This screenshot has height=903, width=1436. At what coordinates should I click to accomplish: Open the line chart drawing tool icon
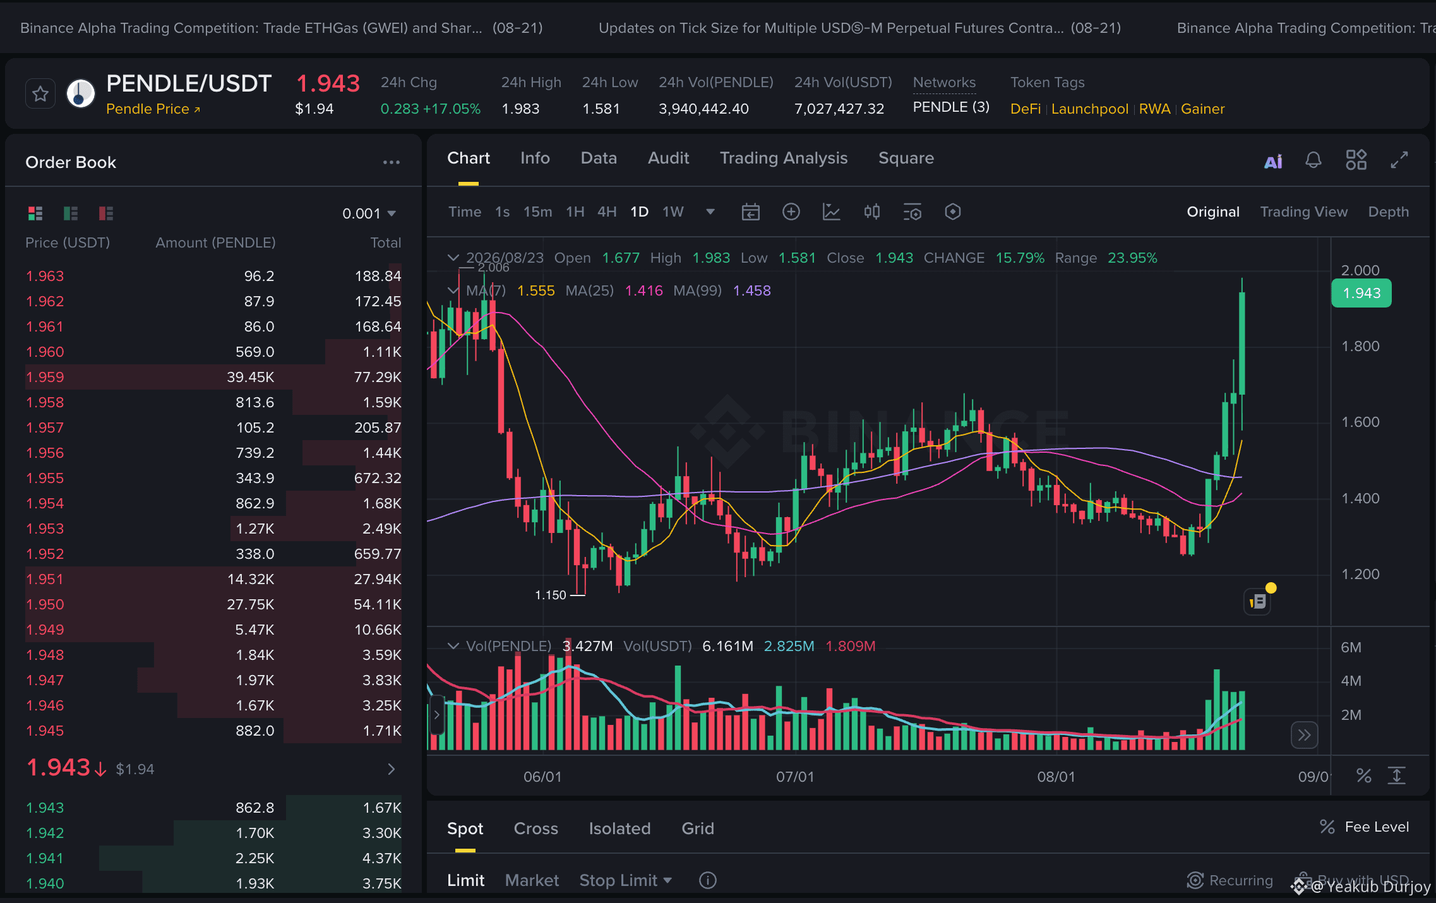pos(831,212)
